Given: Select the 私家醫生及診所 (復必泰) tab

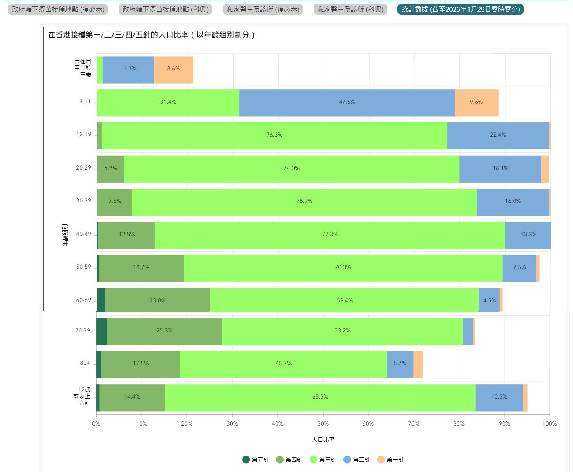Looking at the screenshot, I should (262, 9).
